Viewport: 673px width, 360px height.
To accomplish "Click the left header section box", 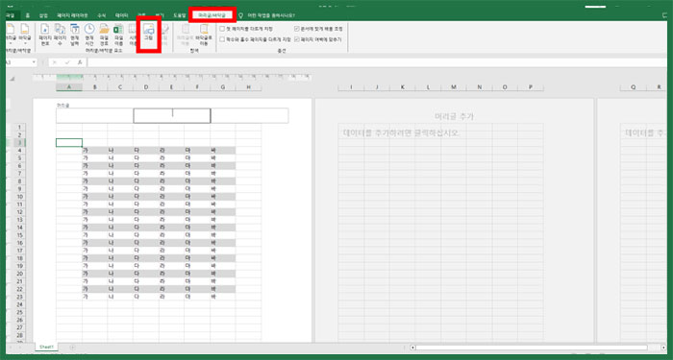I will coord(94,116).
